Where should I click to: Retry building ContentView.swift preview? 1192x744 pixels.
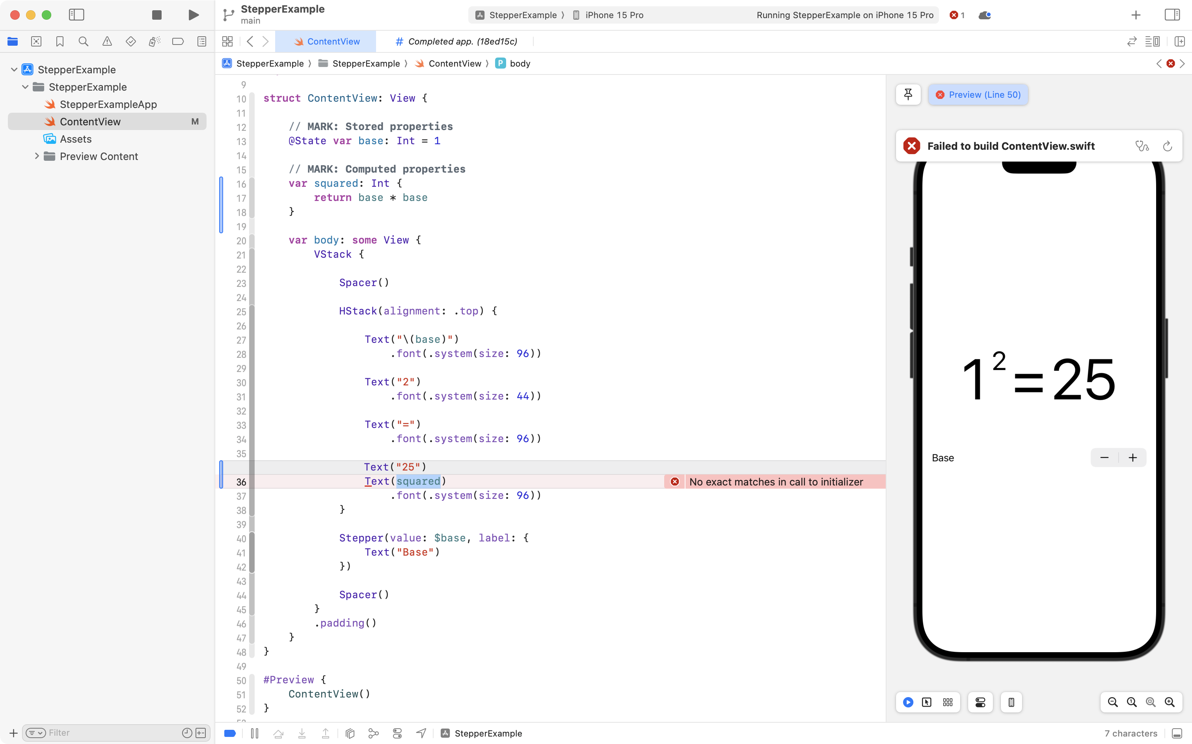coord(1167,146)
